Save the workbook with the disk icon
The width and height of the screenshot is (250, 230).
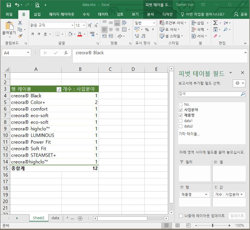pos(9,5)
